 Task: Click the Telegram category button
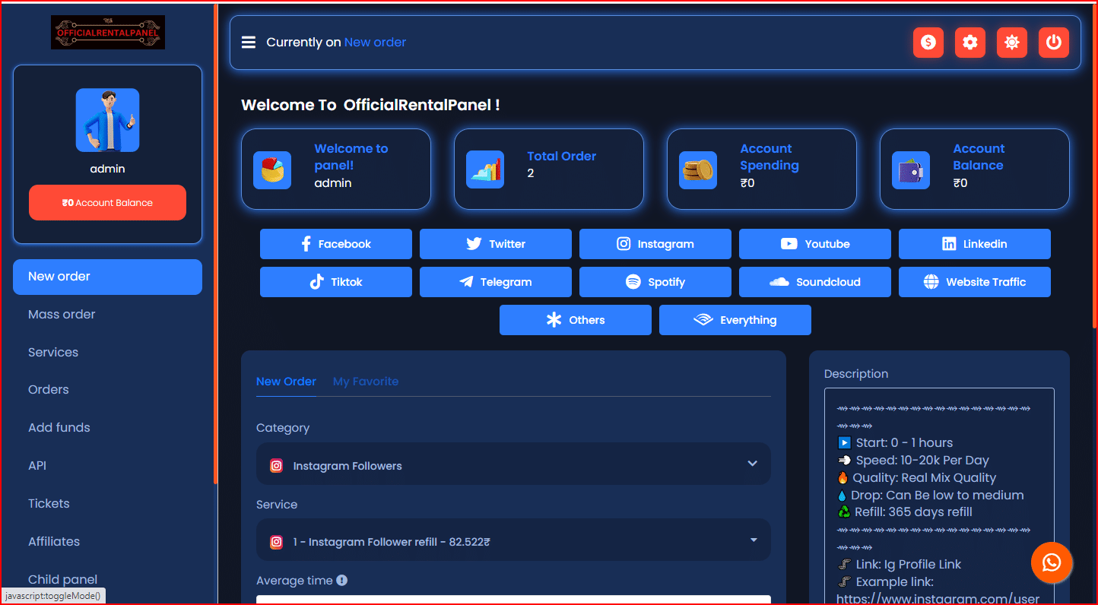pos(495,282)
